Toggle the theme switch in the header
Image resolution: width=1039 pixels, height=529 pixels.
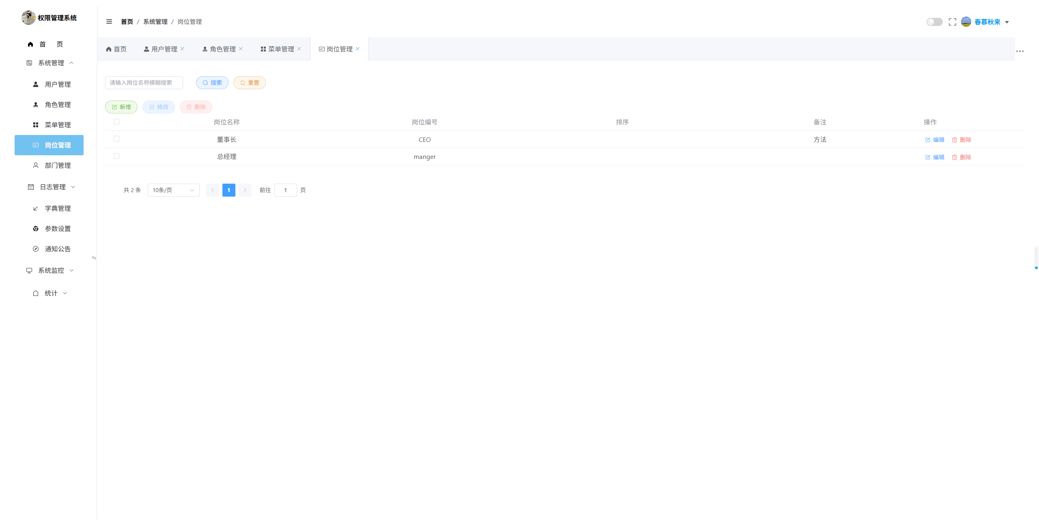(x=934, y=22)
